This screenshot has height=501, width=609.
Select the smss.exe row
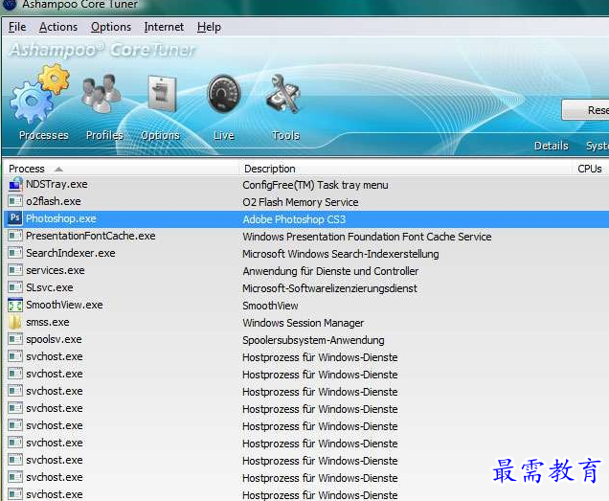(x=306, y=322)
